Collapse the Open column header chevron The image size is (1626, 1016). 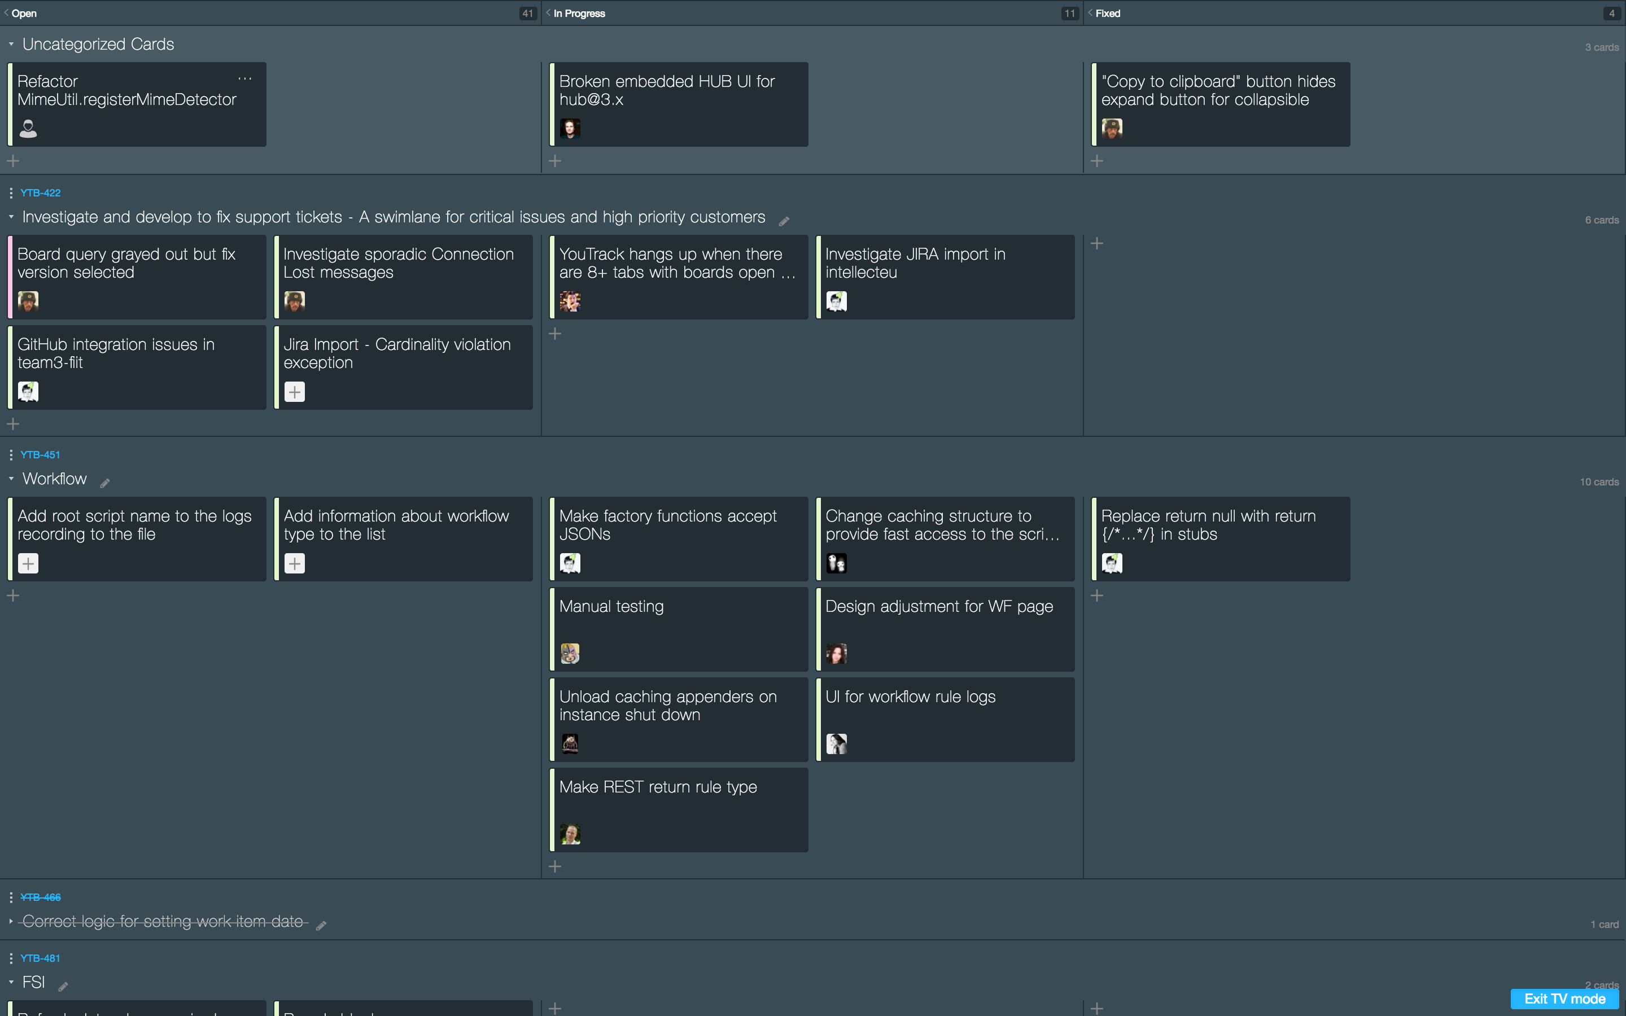pyautogui.click(x=7, y=13)
